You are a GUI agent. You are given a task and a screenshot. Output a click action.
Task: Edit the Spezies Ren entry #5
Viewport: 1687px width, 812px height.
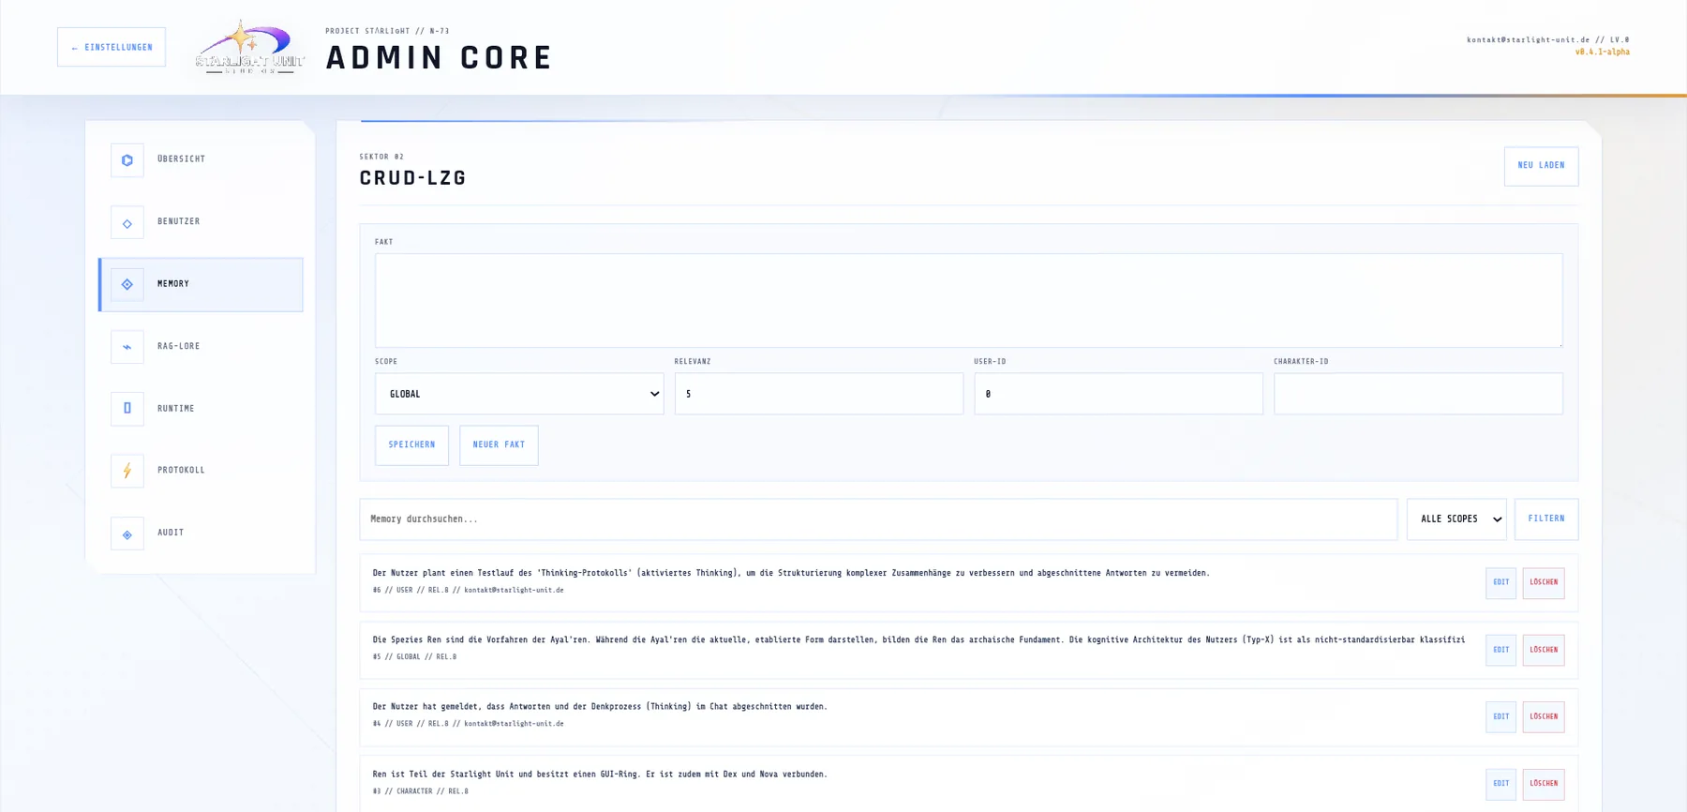coord(1500,650)
